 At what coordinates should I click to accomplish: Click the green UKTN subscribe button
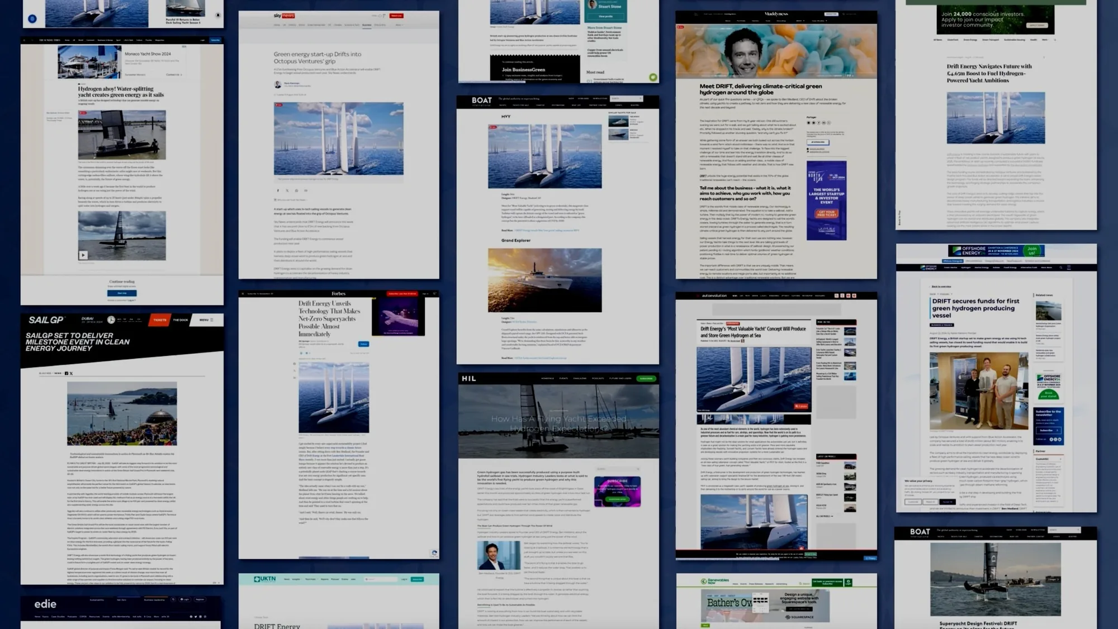point(418,579)
